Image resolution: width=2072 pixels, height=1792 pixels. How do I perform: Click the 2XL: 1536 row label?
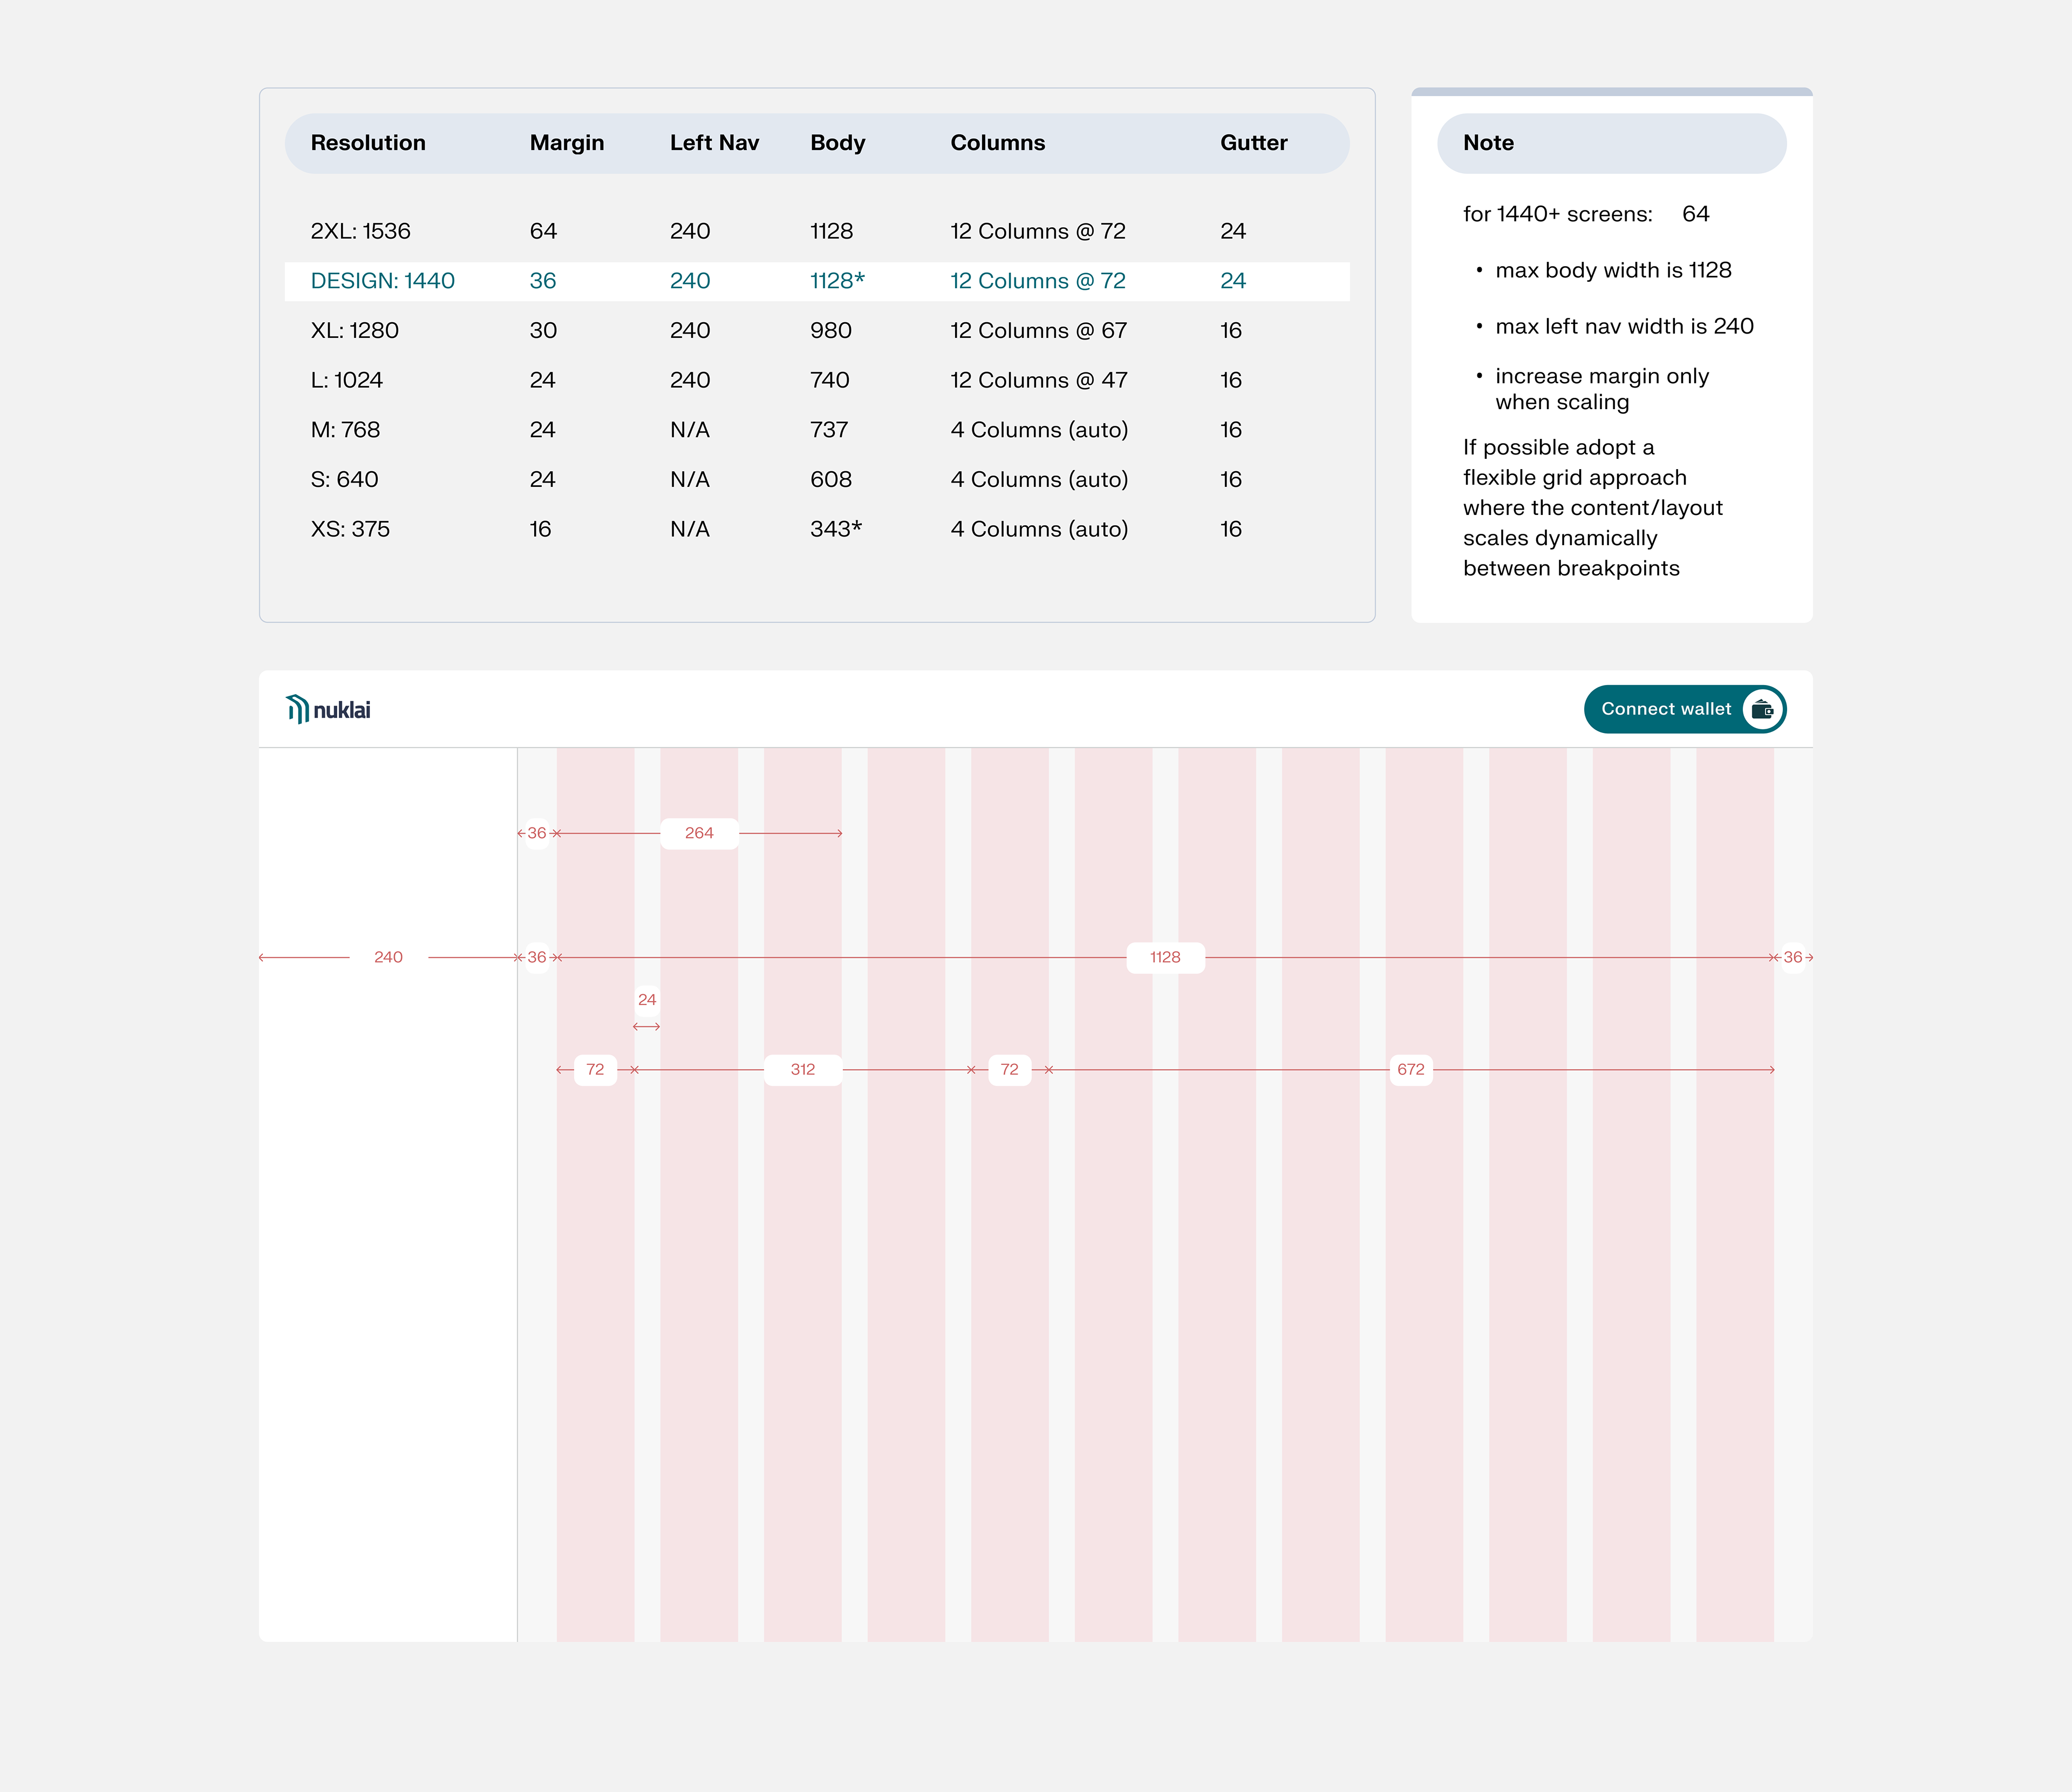tap(360, 231)
